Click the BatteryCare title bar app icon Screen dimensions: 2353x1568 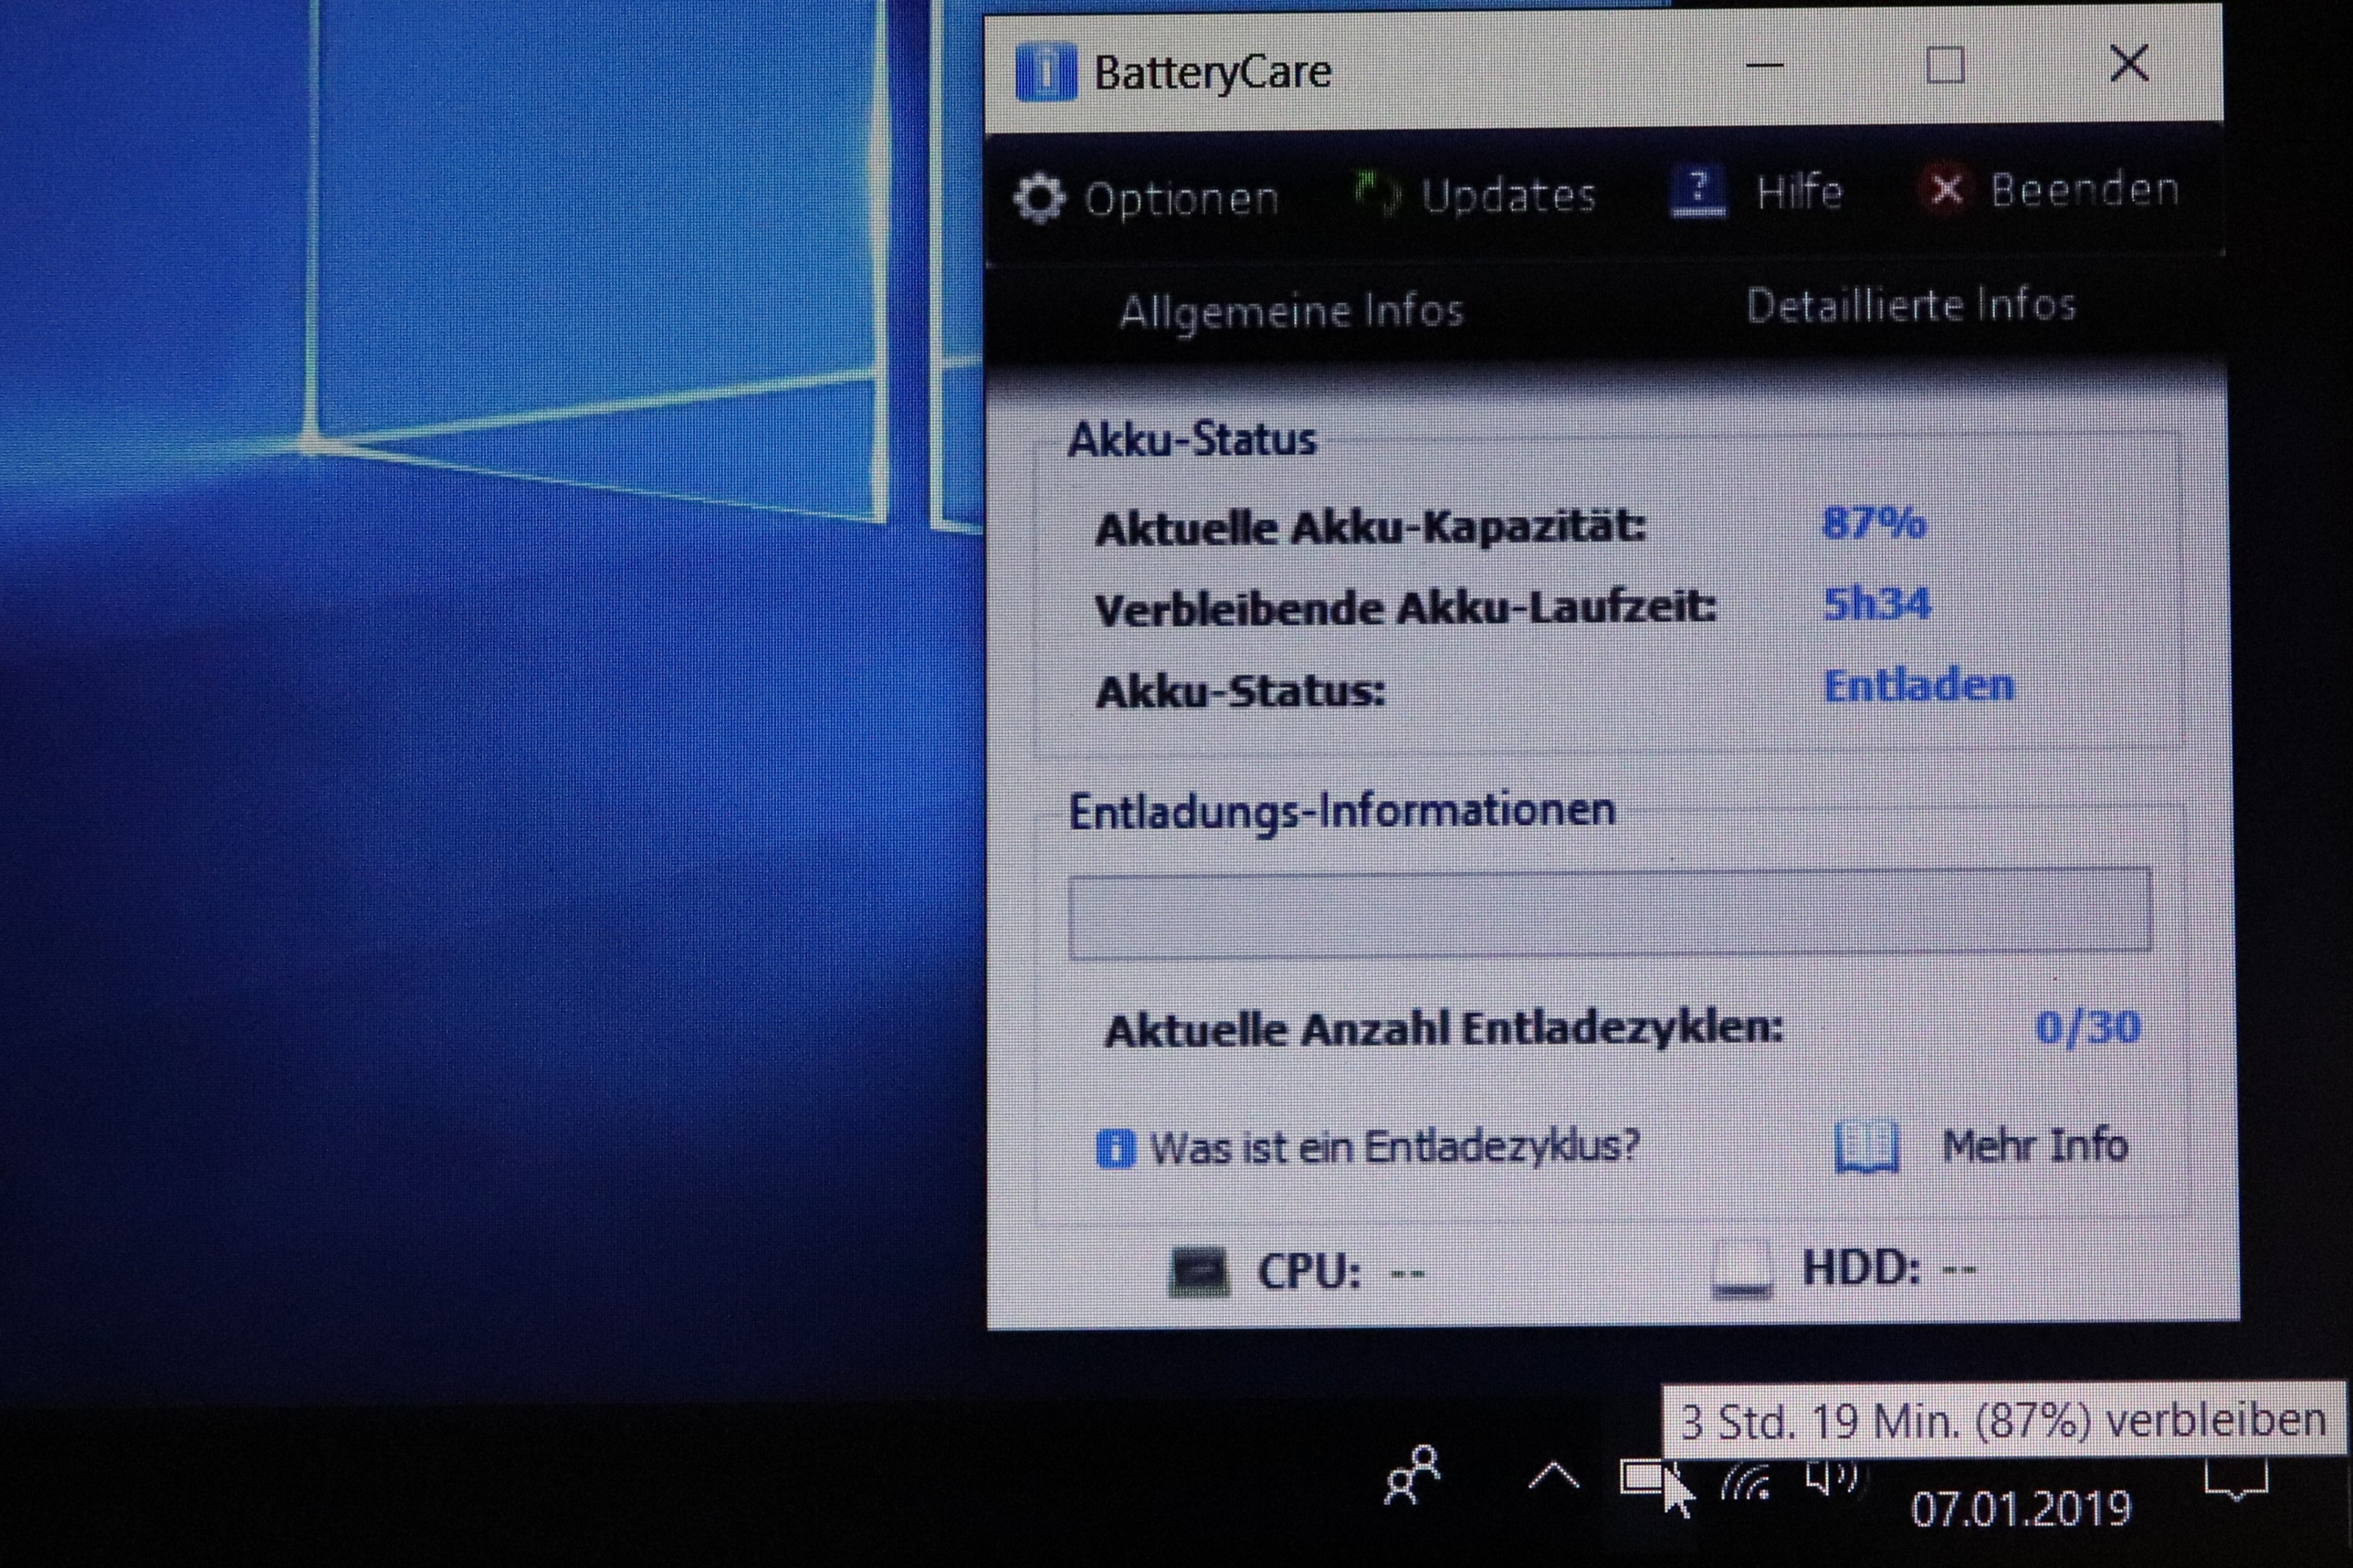[x=1044, y=73]
